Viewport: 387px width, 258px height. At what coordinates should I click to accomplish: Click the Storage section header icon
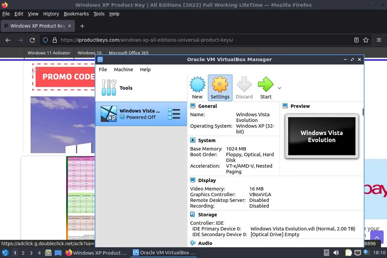[193, 215]
